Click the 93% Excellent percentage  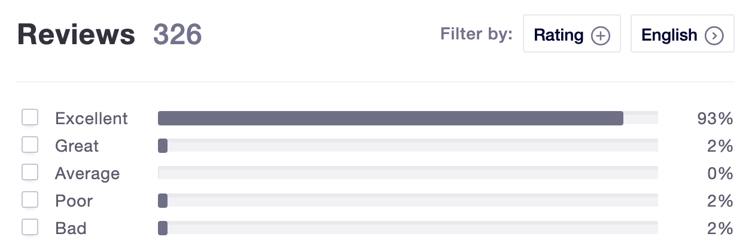click(715, 119)
